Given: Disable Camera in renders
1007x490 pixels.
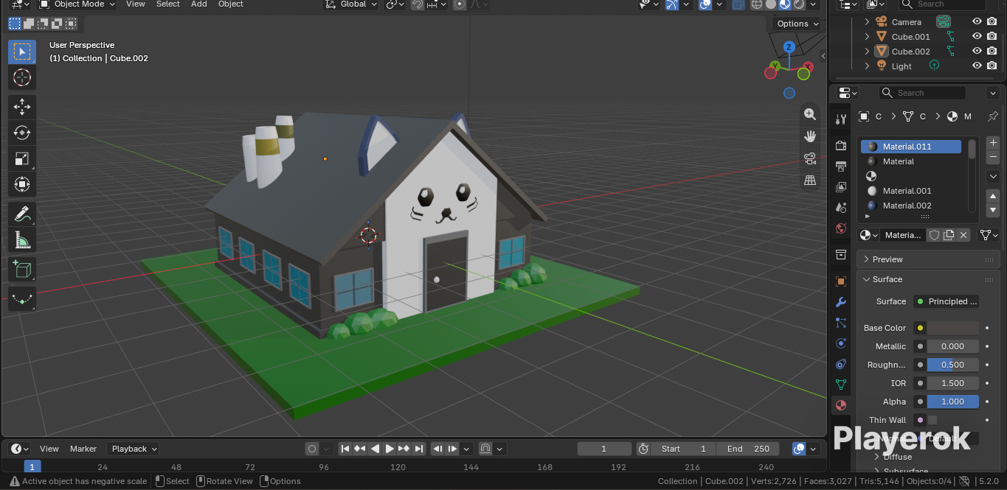Looking at the screenshot, I should pos(992,22).
